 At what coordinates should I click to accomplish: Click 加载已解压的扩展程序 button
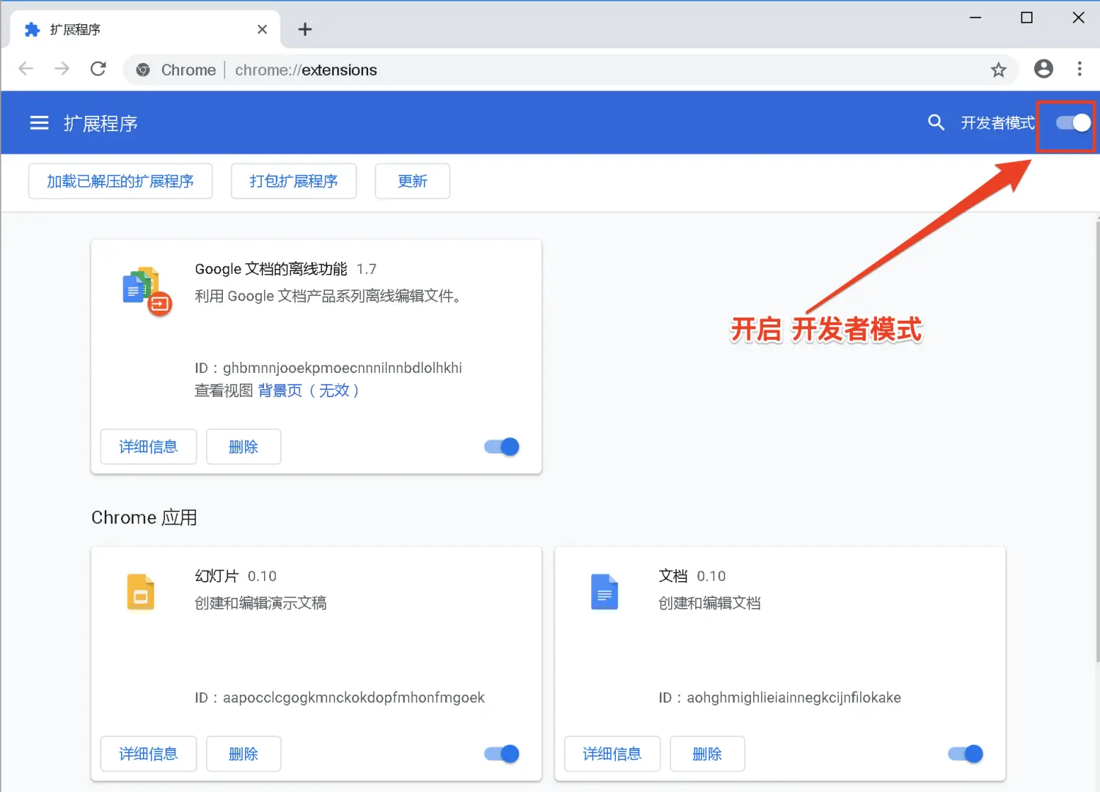(120, 181)
